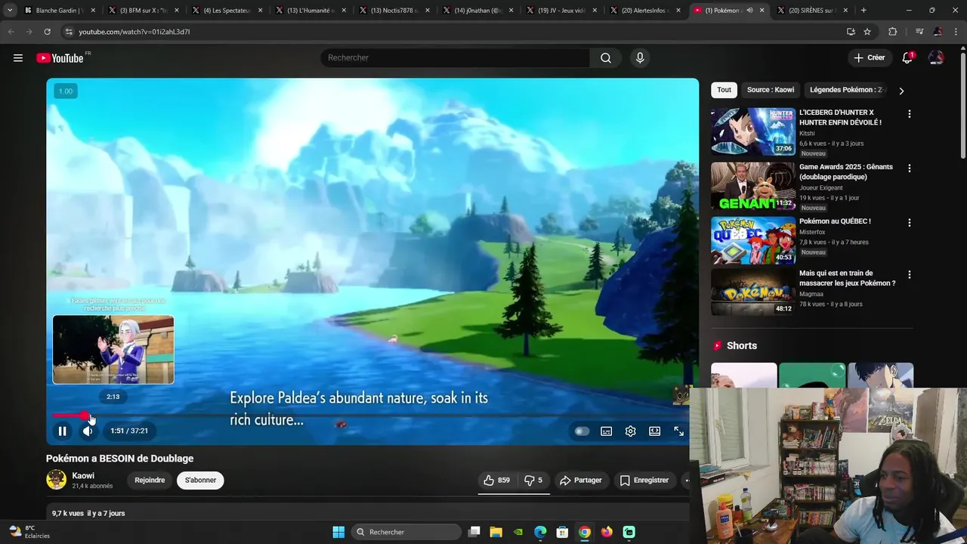Open the 48:12 Pokémon Magmaa thumbnail
This screenshot has height=544, width=967.
(x=752, y=292)
